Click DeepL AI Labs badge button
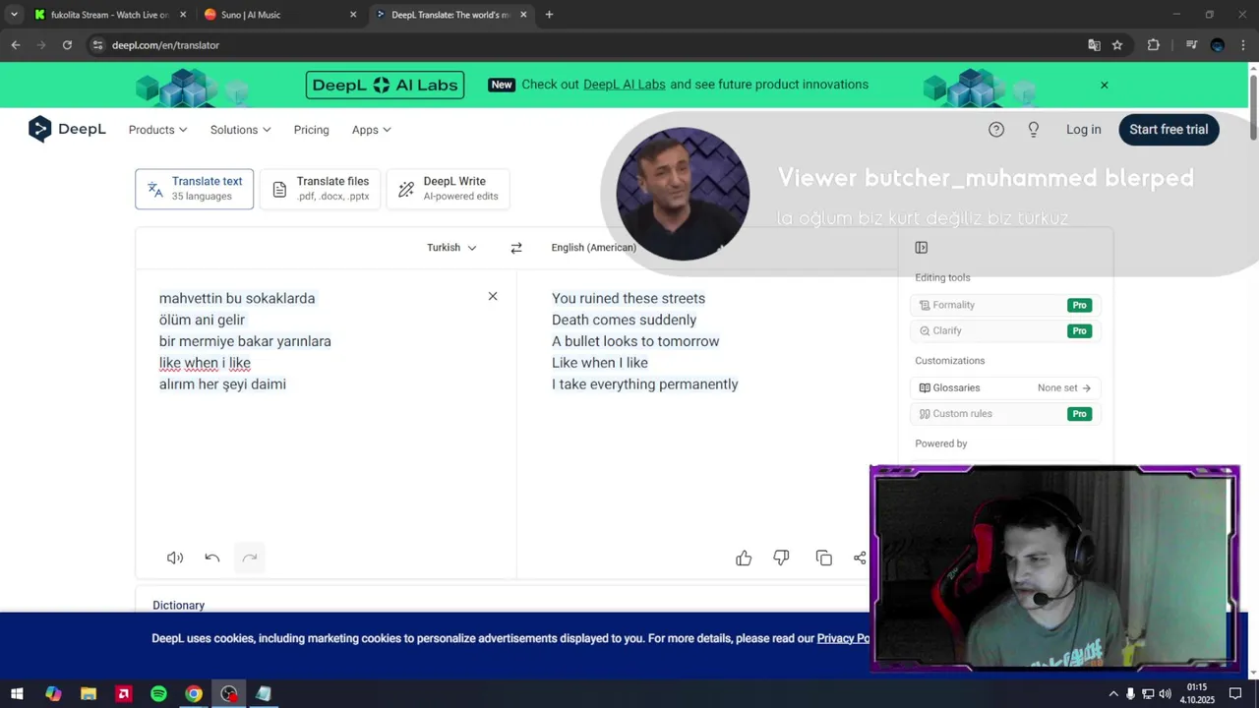This screenshot has height=708, width=1259. click(385, 85)
